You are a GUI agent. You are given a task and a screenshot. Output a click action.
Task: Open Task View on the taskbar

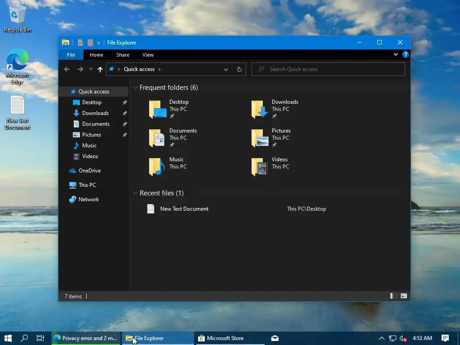click(40, 338)
